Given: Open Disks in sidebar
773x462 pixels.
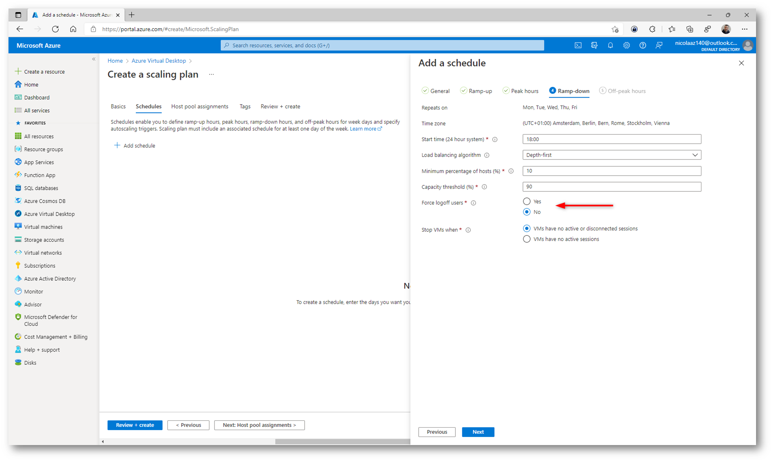Looking at the screenshot, I should tap(30, 362).
